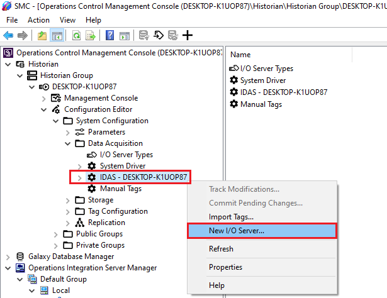387x298 pixels.
Task: Click the Galaxy Database Manager icon
Action: [x=20, y=257]
